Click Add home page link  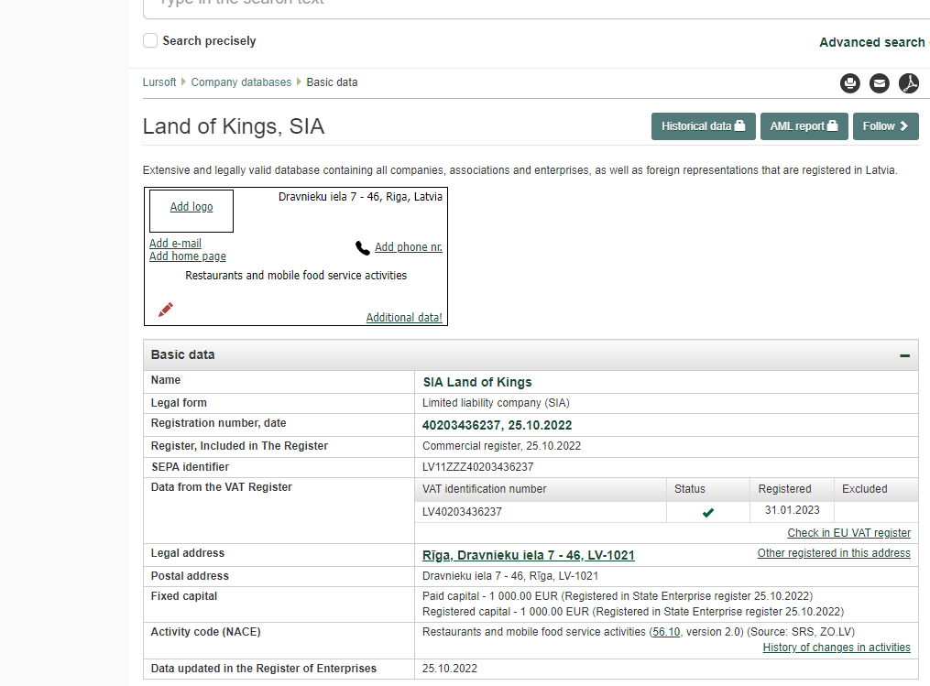tap(188, 256)
